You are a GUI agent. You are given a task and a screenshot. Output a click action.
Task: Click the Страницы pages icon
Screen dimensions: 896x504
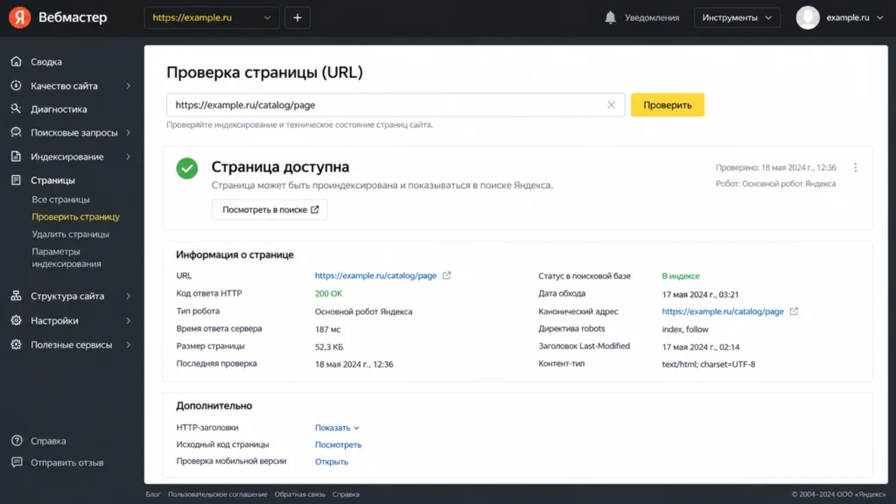click(x=16, y=180)
